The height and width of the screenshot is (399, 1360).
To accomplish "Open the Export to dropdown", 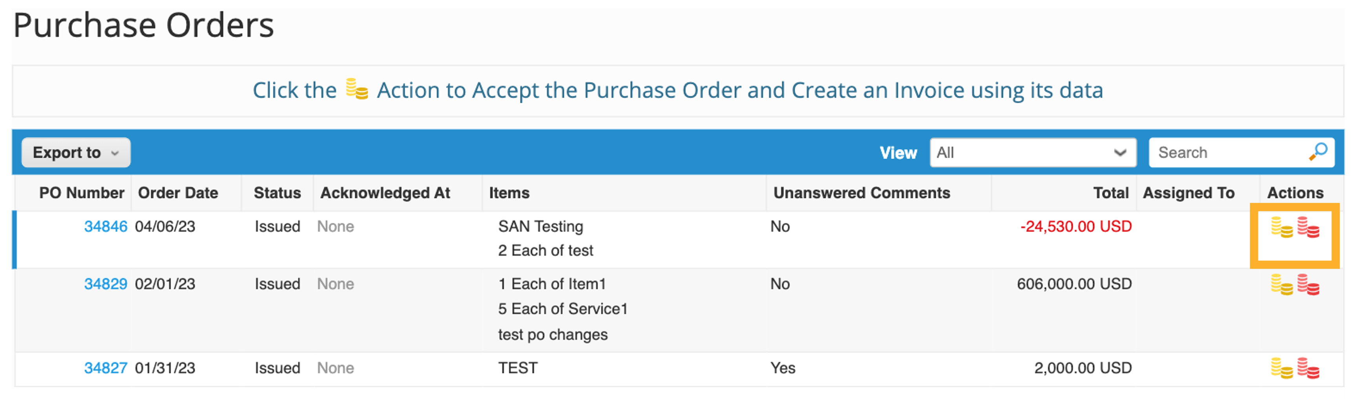I will [75, 153].
